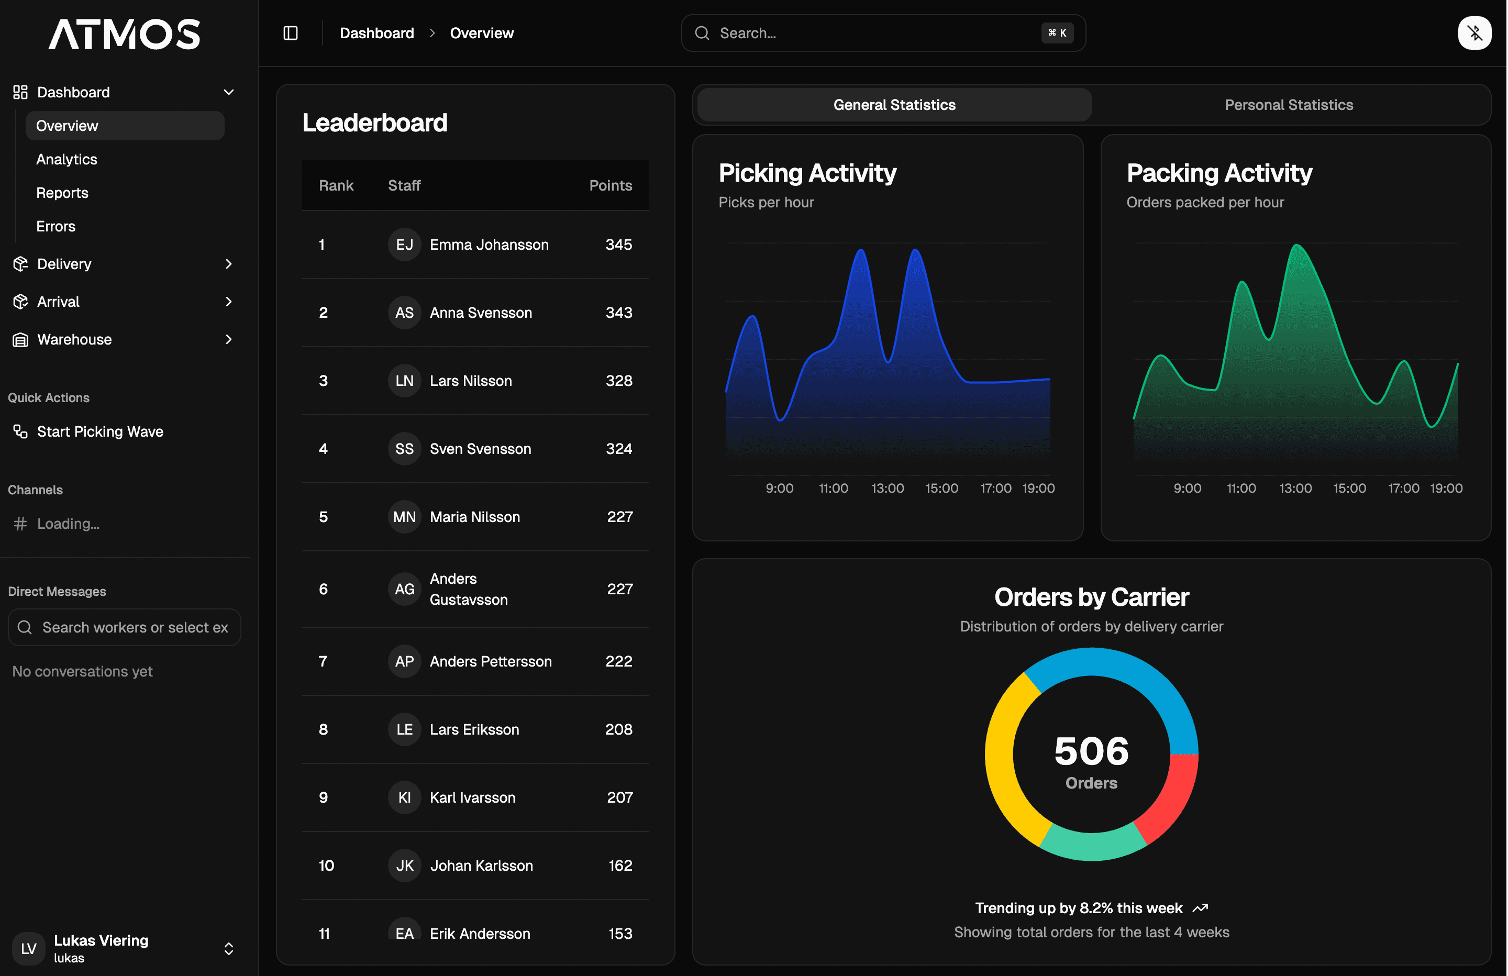Click the Bluetooth icon in the top-right corner
Viewport: 1508px width, 976px height.
[1475, 33]
